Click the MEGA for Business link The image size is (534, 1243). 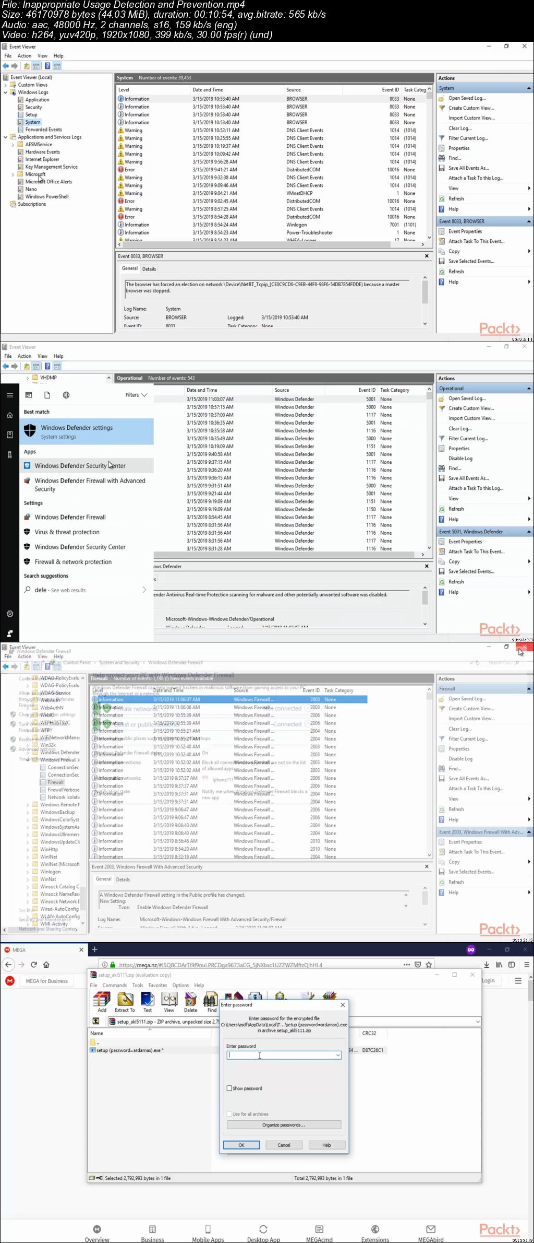(x=47, y=981)
